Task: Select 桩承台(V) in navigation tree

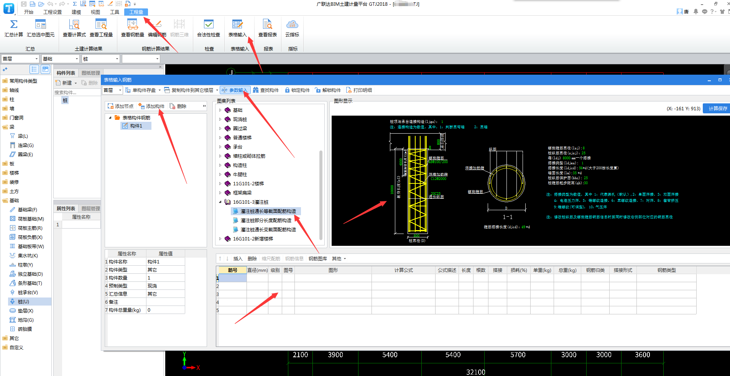Action: click(x=28, y=293)
